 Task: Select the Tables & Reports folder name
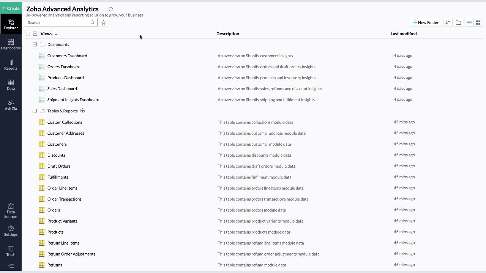click(63, 111)
